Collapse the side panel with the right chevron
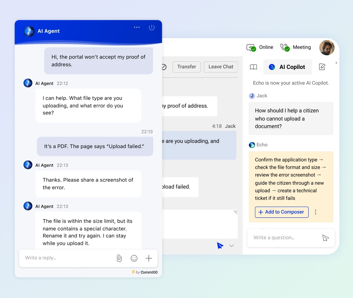This screenshot has width=353, height=298. 336,63
